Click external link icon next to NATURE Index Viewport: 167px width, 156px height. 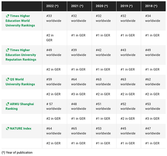tap(7, 129)
